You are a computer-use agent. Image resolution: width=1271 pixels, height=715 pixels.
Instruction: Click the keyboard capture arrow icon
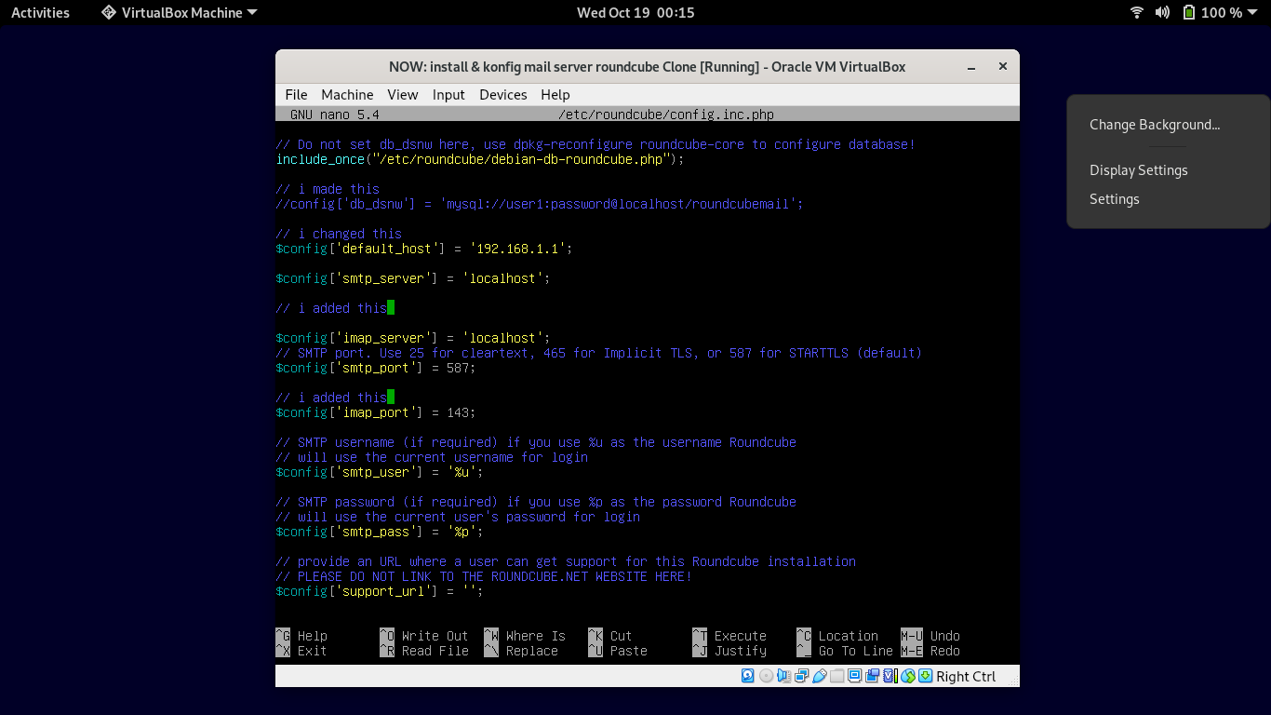925,677
